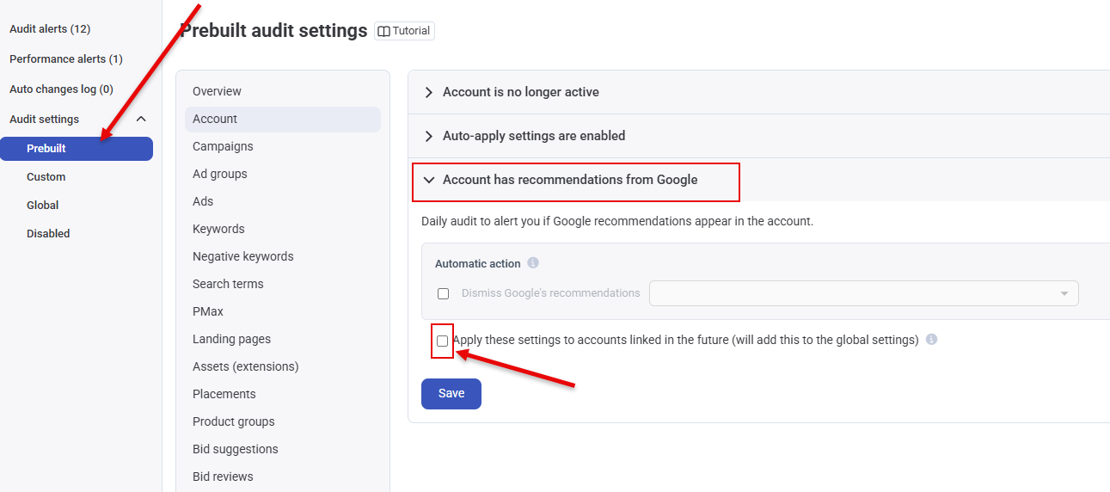
Task: Switch to the Keywords category
Action: point(218,229)
